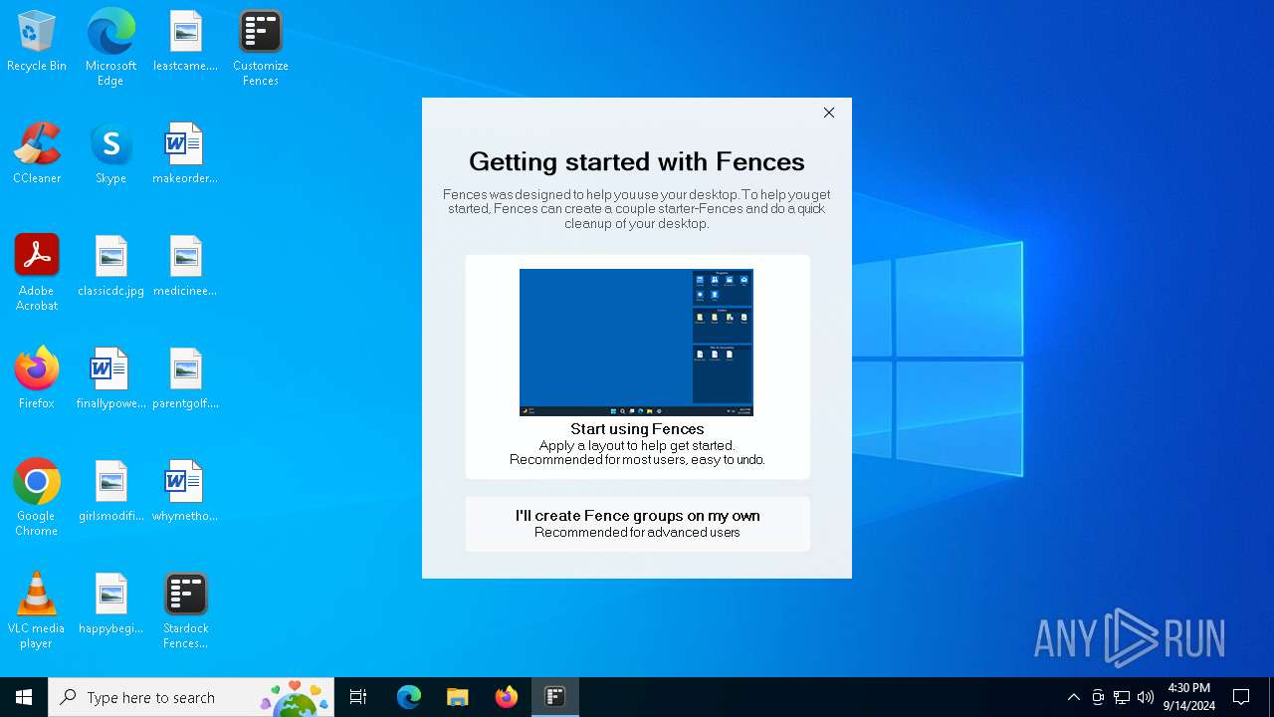This screenshot has height=717, width=1274.
Task: Open the volume control tray icon
Action: (1146, 697)
